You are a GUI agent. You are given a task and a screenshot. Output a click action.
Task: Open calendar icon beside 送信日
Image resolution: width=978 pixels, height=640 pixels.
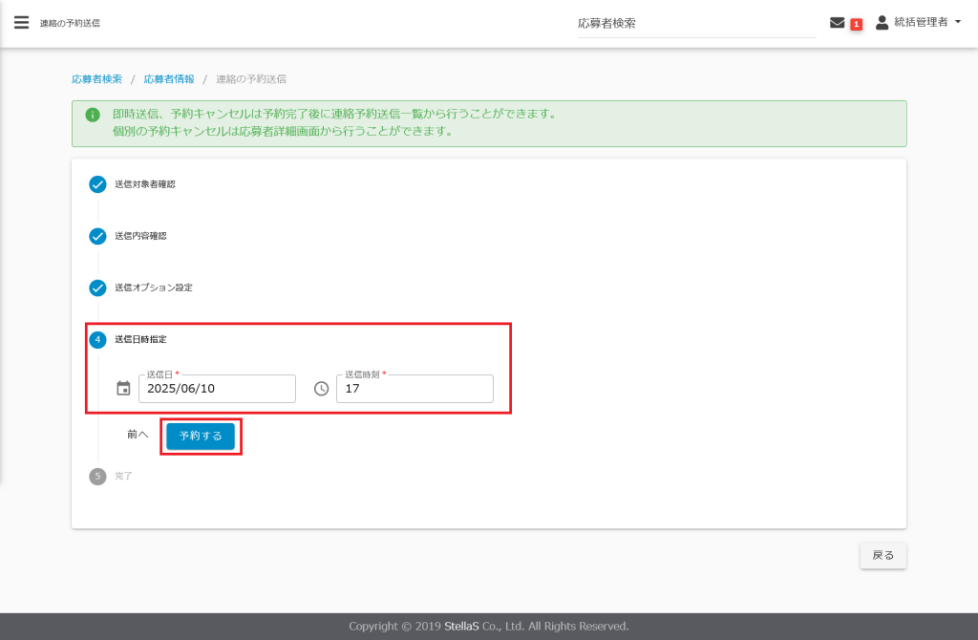[123, 389]
